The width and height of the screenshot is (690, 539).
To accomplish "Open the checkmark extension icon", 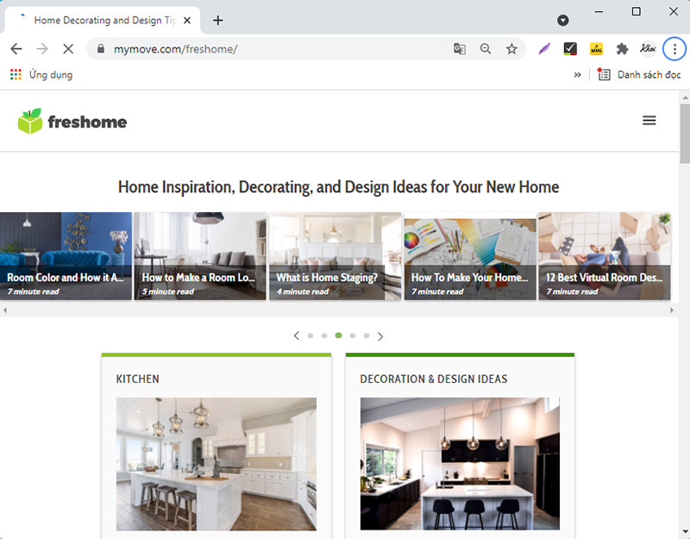I will click(570, 49).
